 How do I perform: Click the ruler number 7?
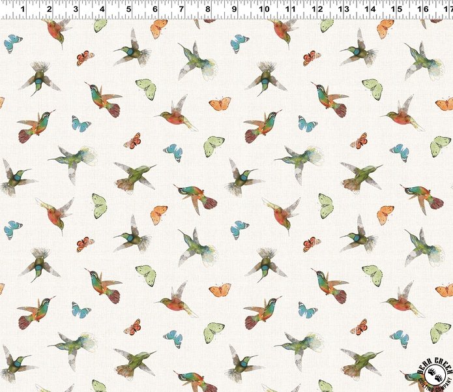click(x=181, y=9)
